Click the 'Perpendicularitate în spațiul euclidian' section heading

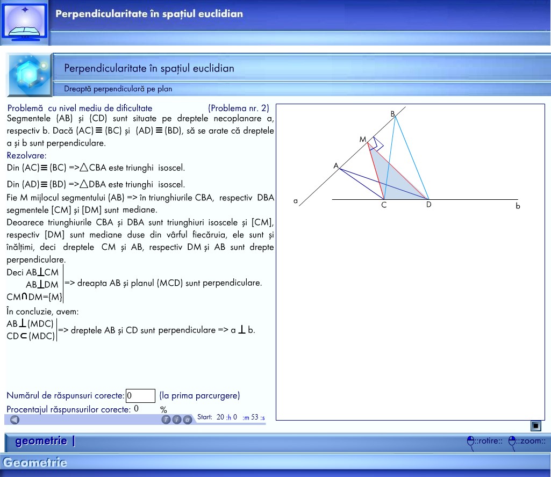[149, 68]
